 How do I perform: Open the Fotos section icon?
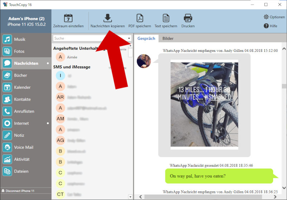(7, 51)
